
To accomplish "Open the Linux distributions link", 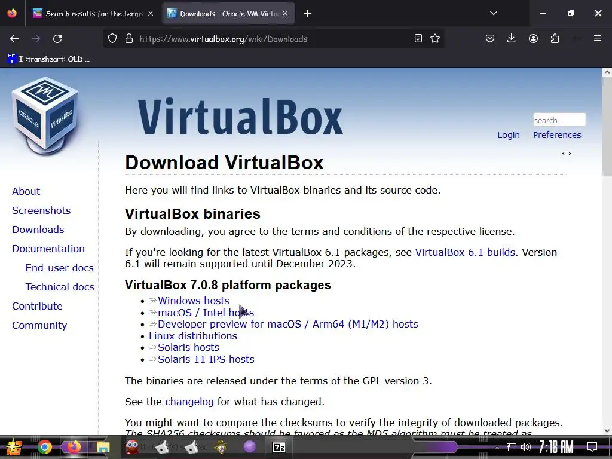I will 193,336.
